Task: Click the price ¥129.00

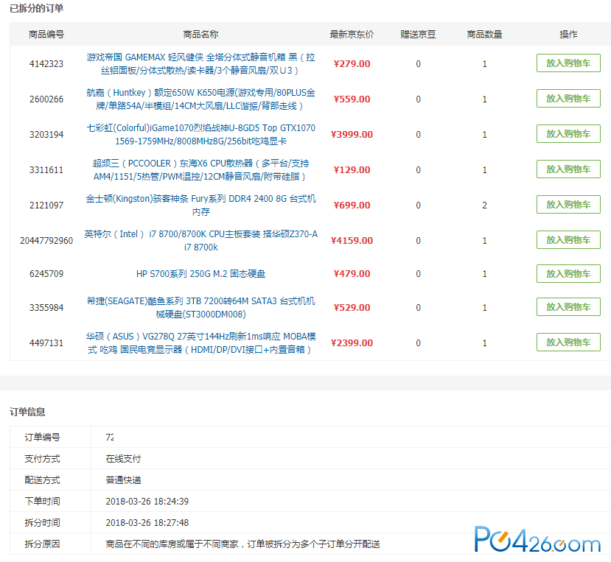Action: pyautogui.click(x=352, y=170)
